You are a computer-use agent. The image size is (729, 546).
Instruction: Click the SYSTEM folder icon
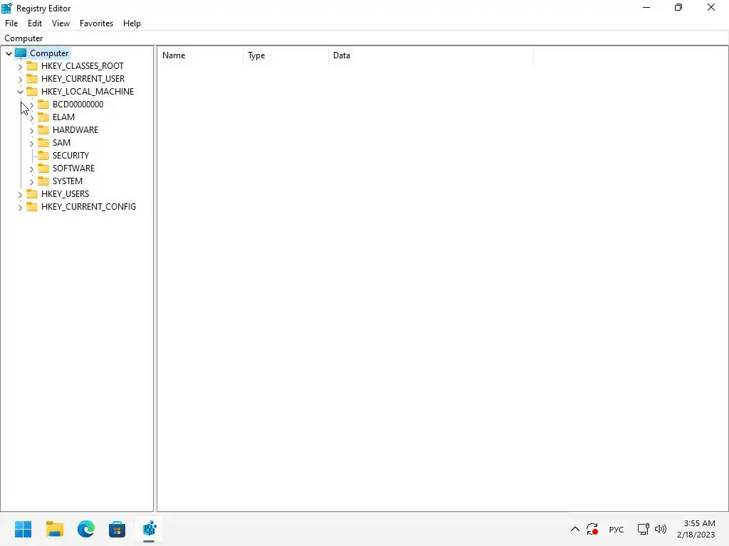pos(43,181)
